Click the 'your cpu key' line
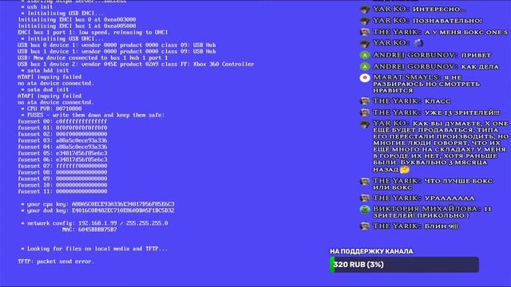This screenshot has height=287, width=511. click(x=97, y=204)
